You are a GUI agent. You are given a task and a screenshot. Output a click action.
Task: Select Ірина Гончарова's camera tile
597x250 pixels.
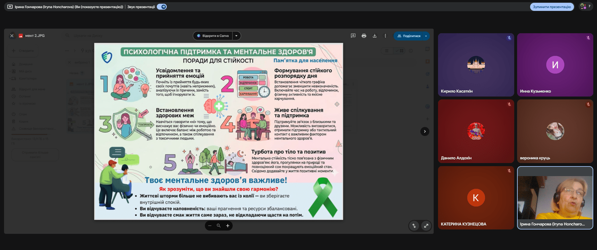[x=555, y=198]
